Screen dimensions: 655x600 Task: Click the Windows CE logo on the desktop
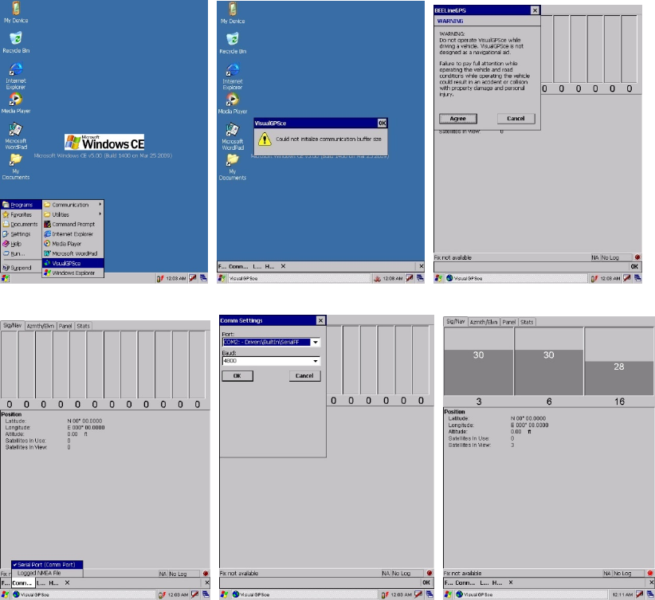tap(104, 142)
